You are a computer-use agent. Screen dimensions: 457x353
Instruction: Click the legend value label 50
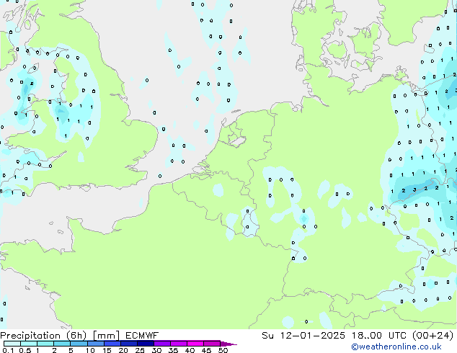point(223,350)
